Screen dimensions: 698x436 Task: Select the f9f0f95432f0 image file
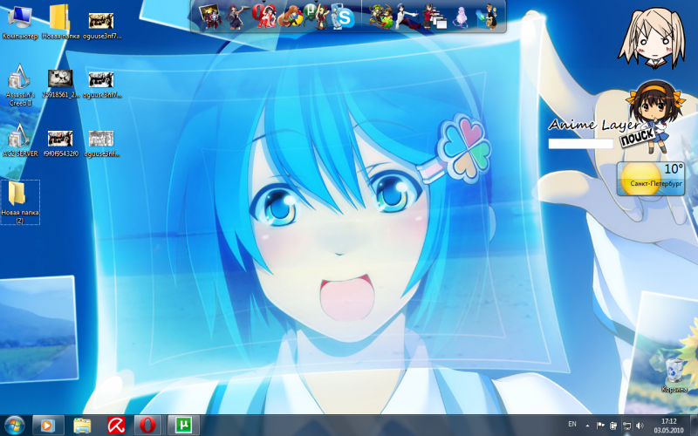pos(60,143)
